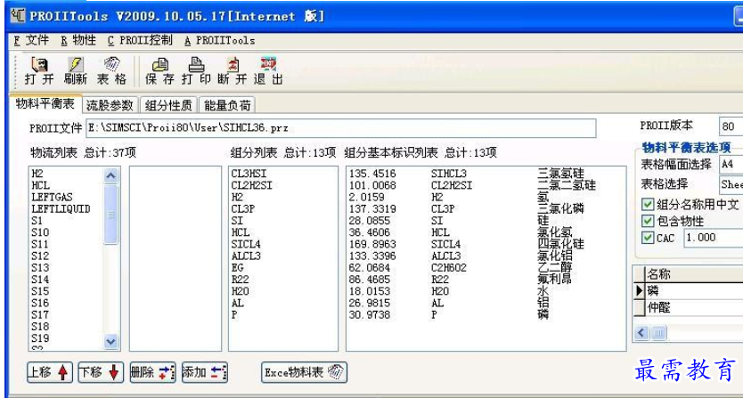
Task: Toggle the 组分名称用中文 checkbox
Action: [x=648, y=204]
